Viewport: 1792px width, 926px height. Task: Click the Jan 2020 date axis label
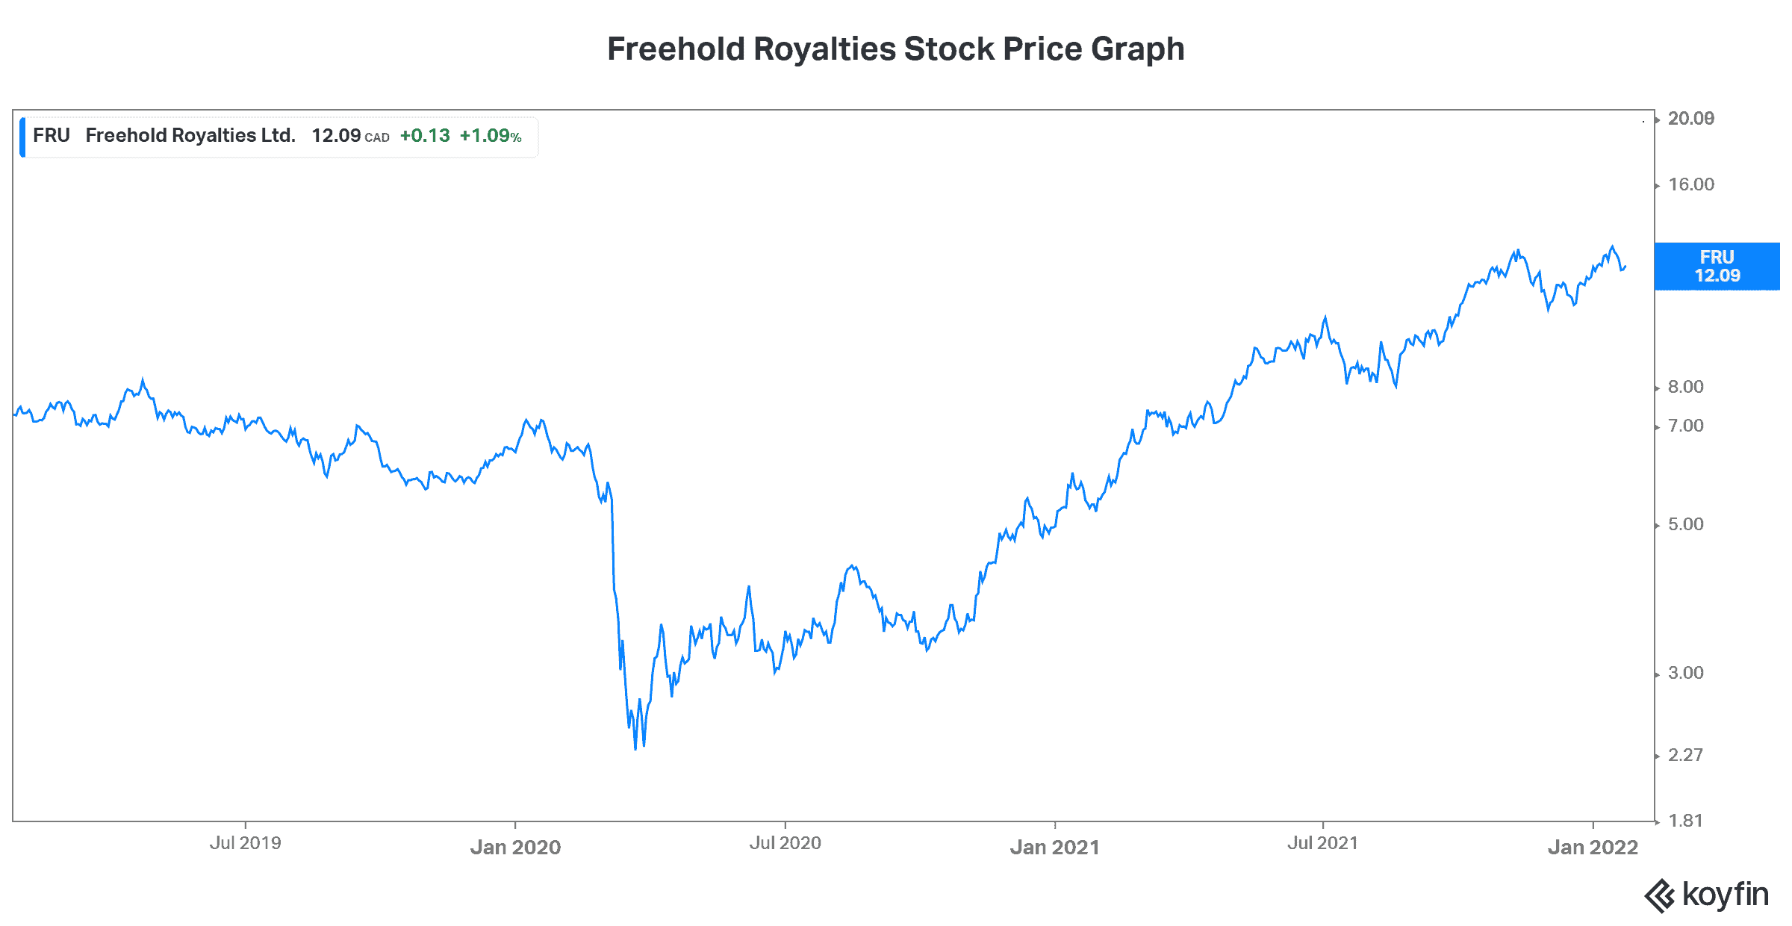(x=515, y=847)
